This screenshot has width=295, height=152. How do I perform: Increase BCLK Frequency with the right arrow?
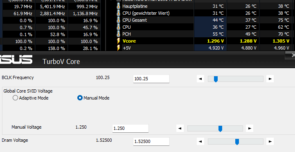tap(270, 79)
